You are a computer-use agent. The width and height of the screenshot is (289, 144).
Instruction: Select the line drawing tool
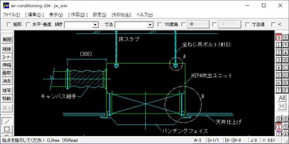(7, 121)
